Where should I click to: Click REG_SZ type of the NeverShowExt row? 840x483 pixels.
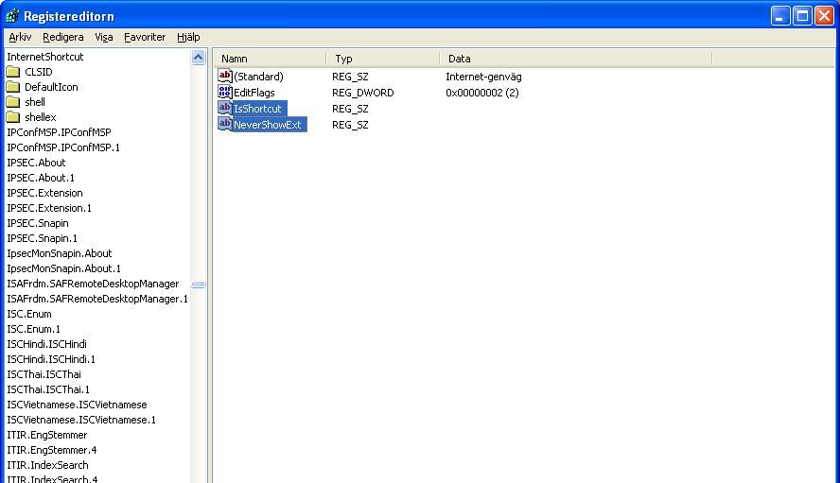pyautogui.click(x=350, y=125)
